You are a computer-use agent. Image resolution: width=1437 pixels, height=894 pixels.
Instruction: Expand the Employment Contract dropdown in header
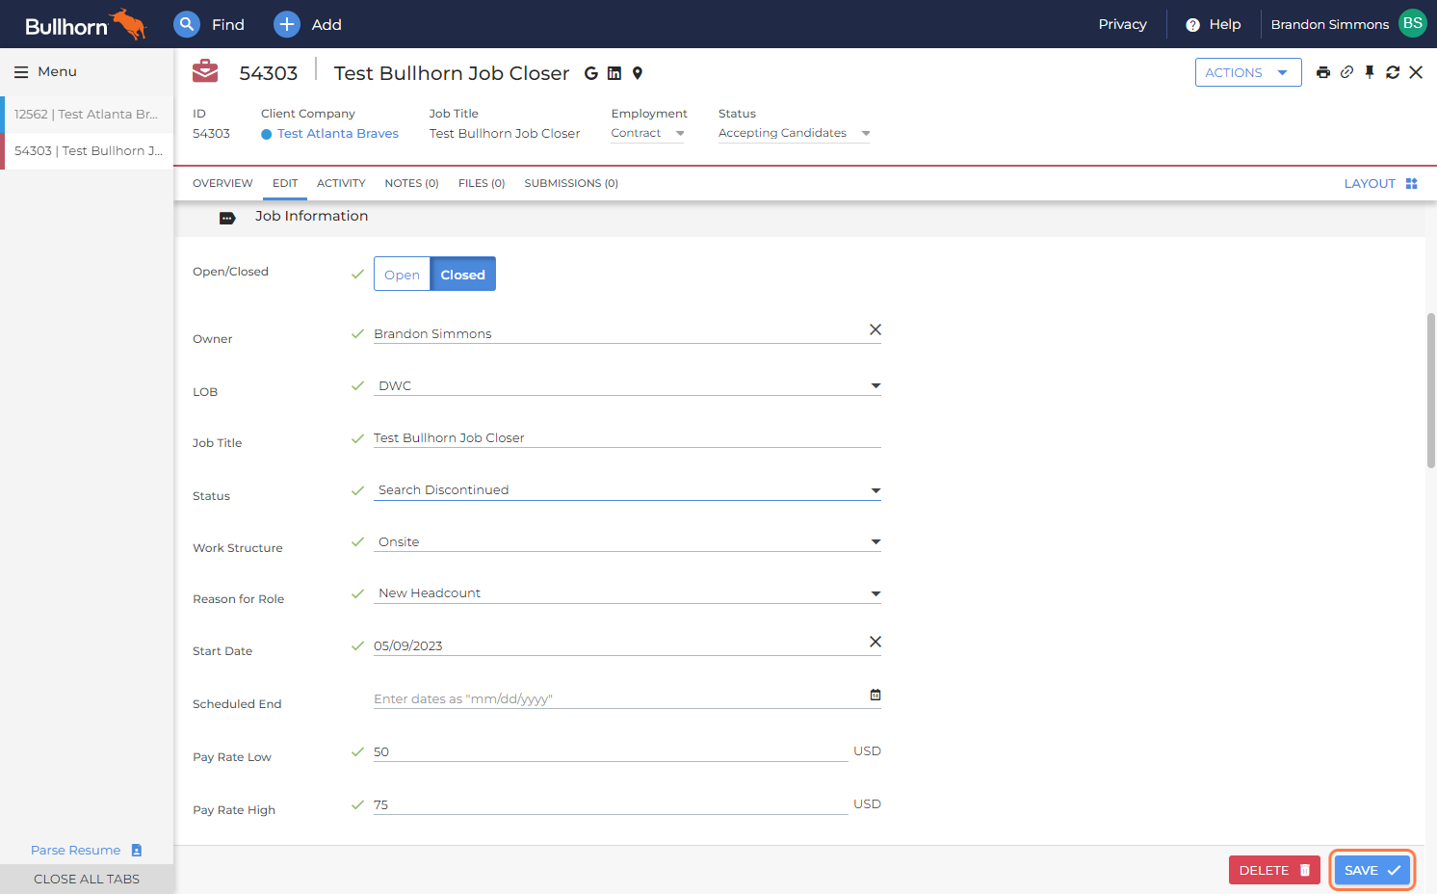(647, 134)
